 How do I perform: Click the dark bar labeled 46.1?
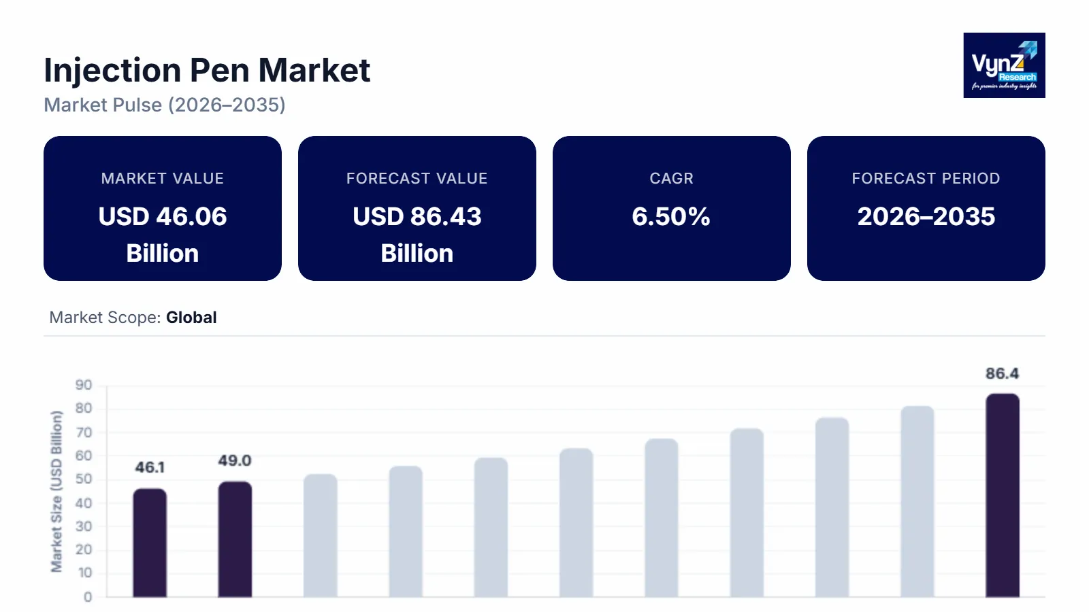tap(150, 543)
